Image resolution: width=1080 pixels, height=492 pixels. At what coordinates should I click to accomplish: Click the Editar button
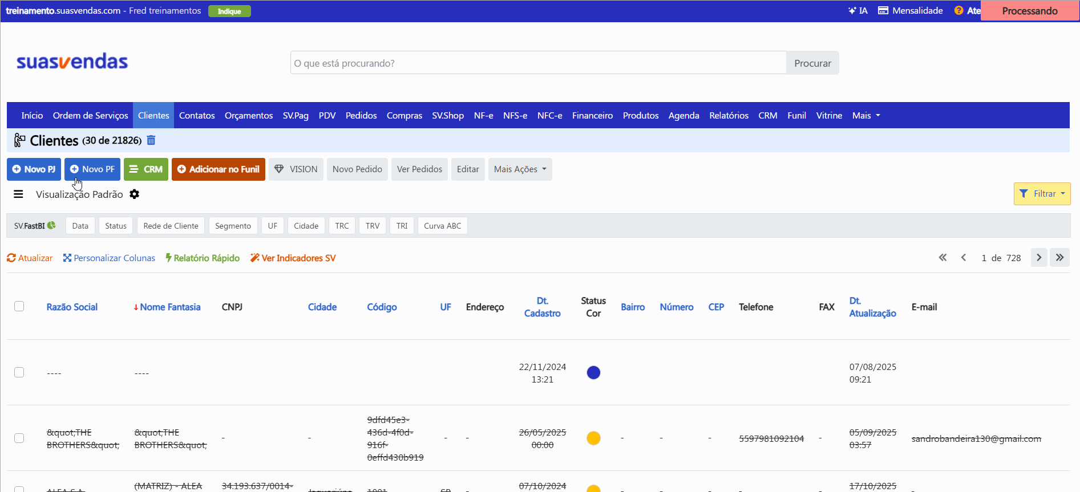tap(468, 169)
